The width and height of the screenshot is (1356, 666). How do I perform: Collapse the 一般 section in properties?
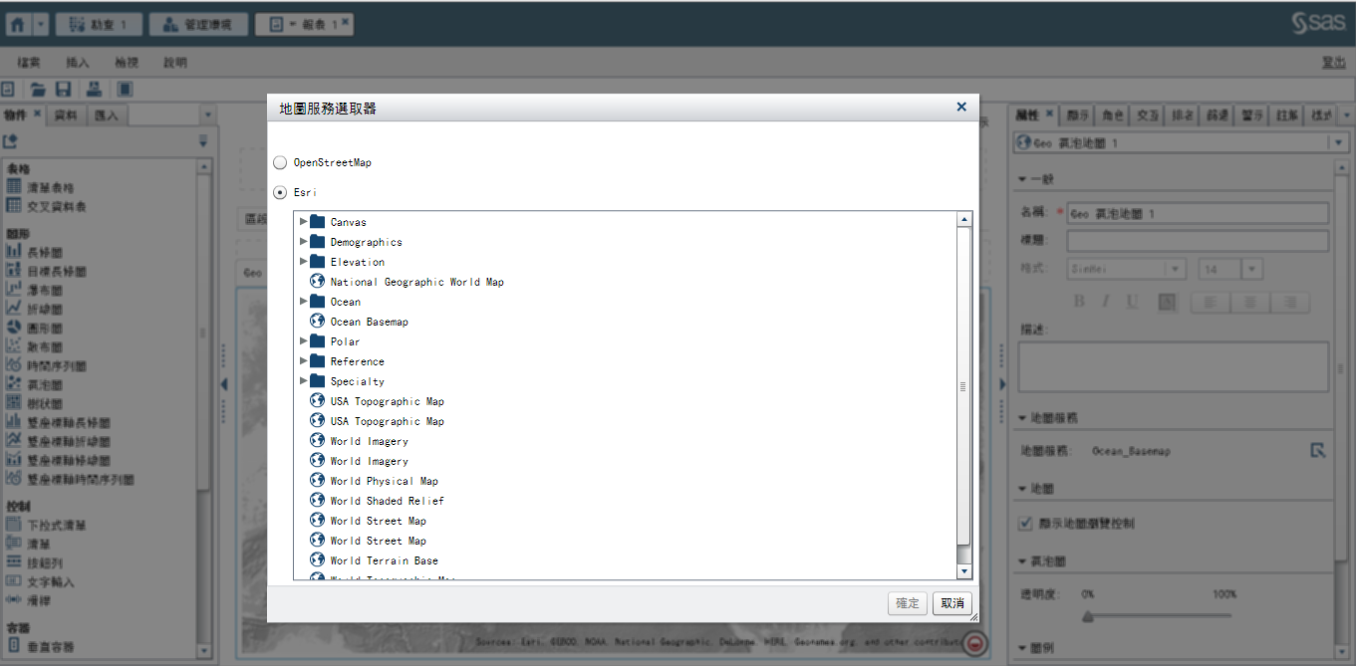coord(1022,179)
